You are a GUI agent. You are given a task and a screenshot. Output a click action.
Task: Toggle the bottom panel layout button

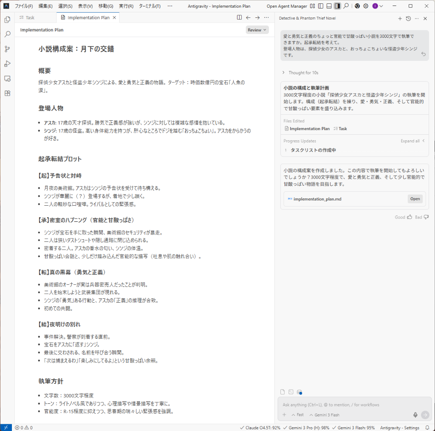point(329,6)
